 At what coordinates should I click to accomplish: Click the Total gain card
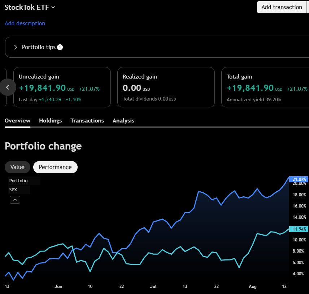265,87
